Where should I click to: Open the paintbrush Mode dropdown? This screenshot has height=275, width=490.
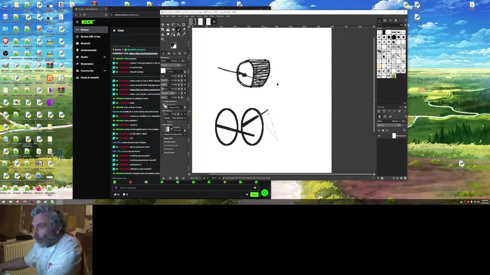tap(171, 61)
